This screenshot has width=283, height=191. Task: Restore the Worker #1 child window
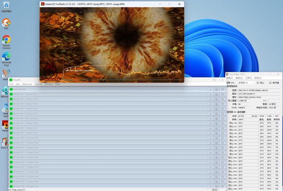point(210,94)
